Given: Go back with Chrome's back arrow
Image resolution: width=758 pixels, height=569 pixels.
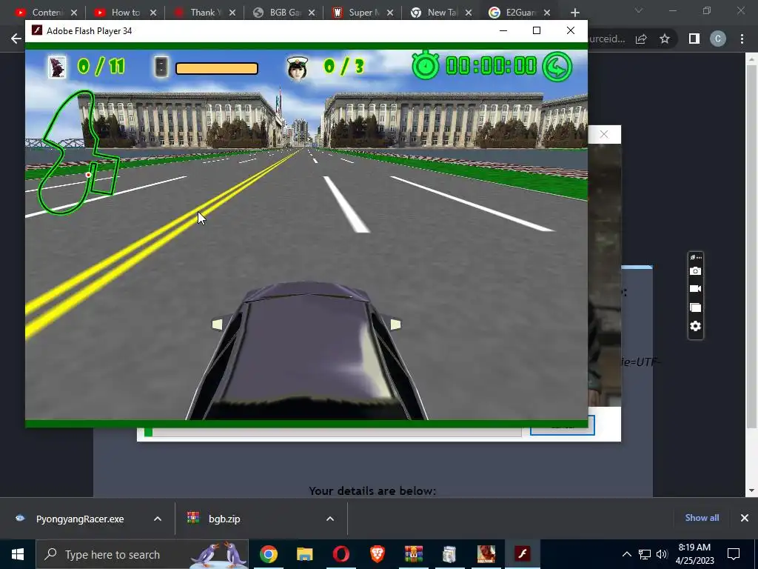Looking at the screenshot, I should [16, 39].
